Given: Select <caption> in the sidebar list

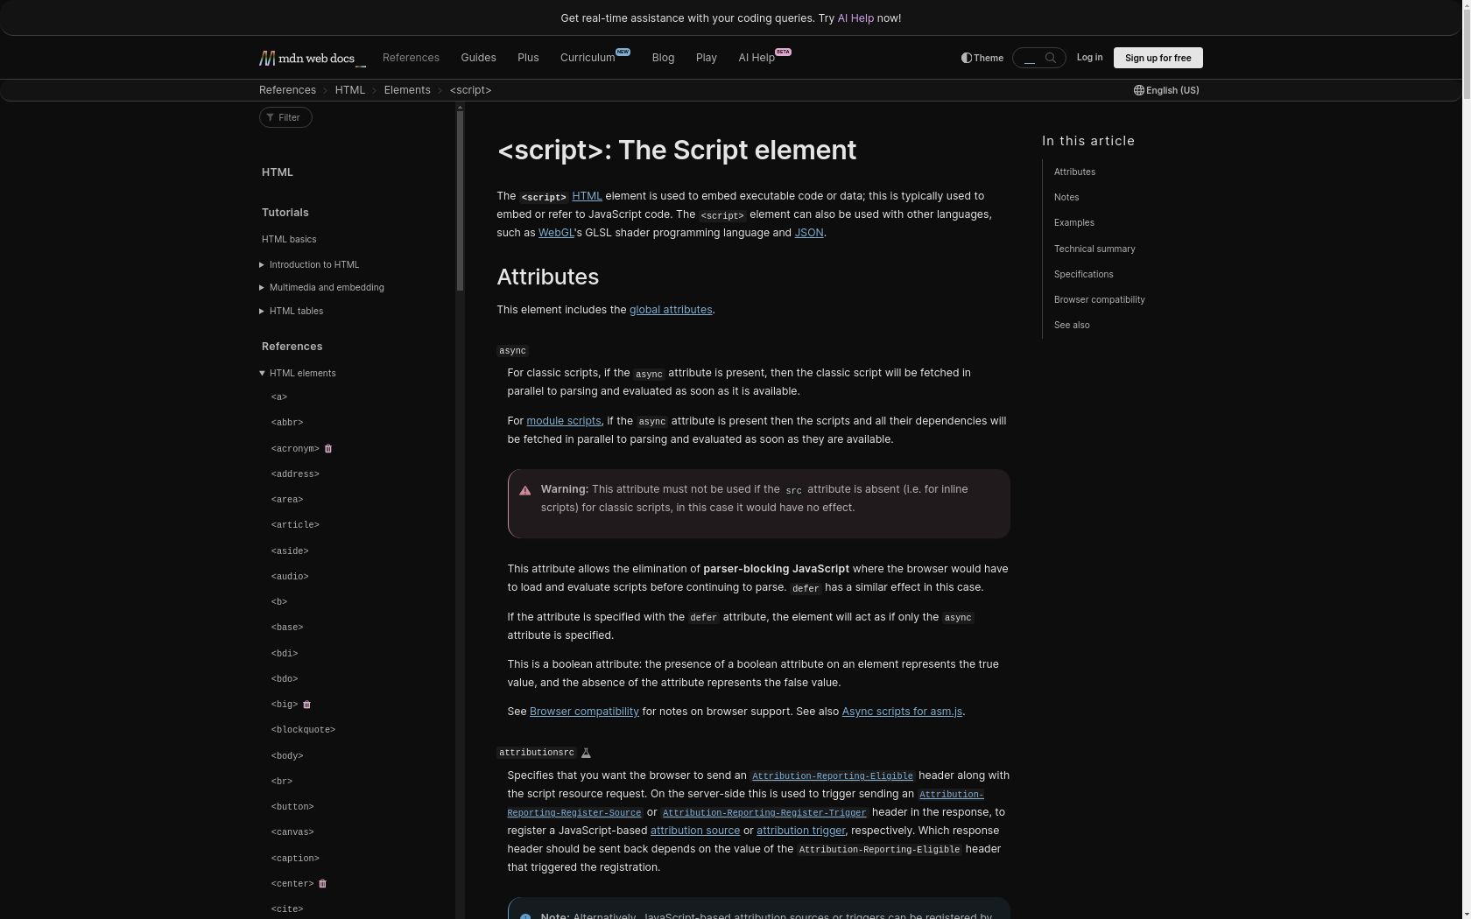Looking at the screenshot, I should pos(295,859).
